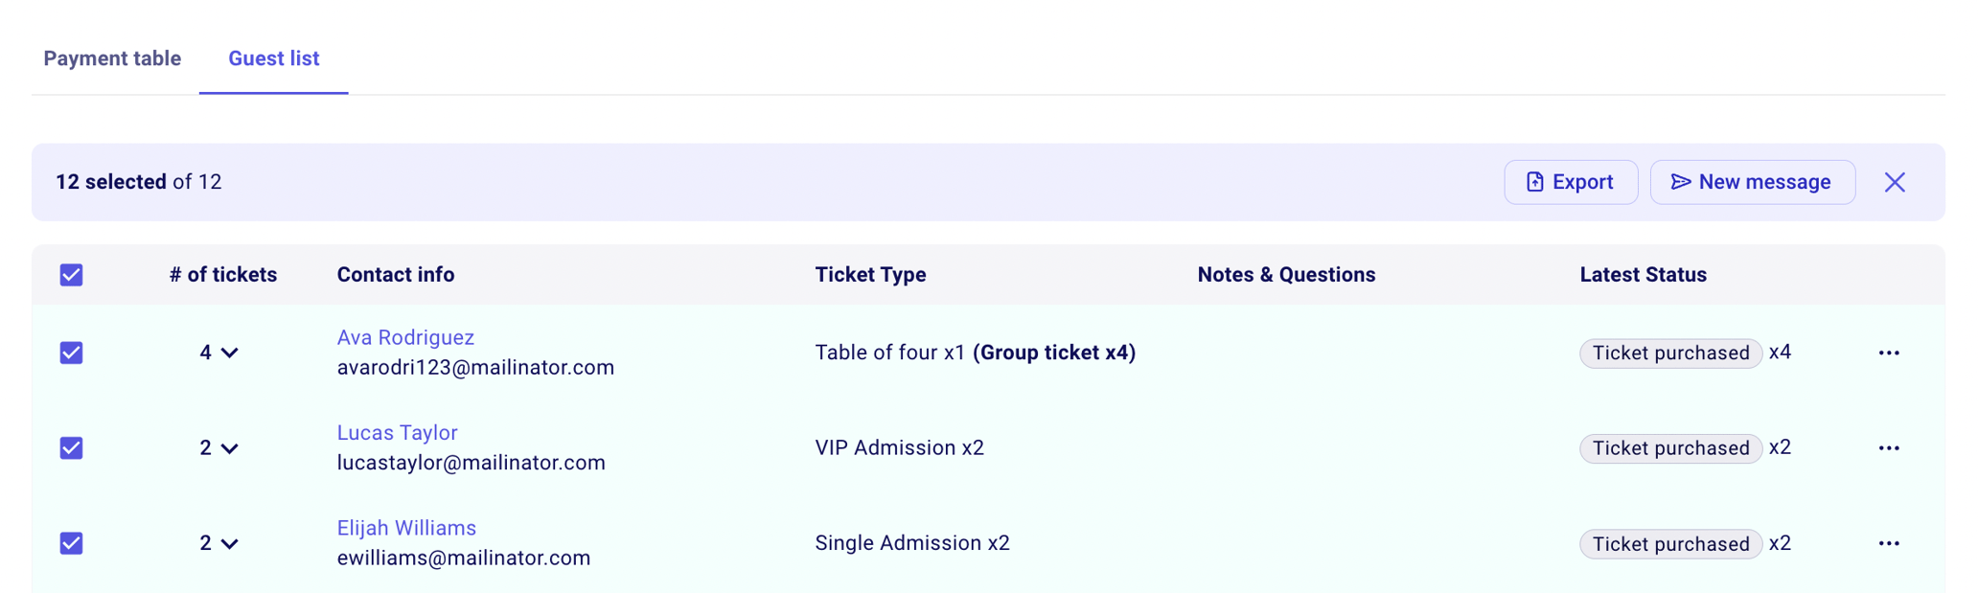1978x593 pixels.
Task: Expand Ava Rodriguez's 4 tickets chevron
Action: click(229, 354)
